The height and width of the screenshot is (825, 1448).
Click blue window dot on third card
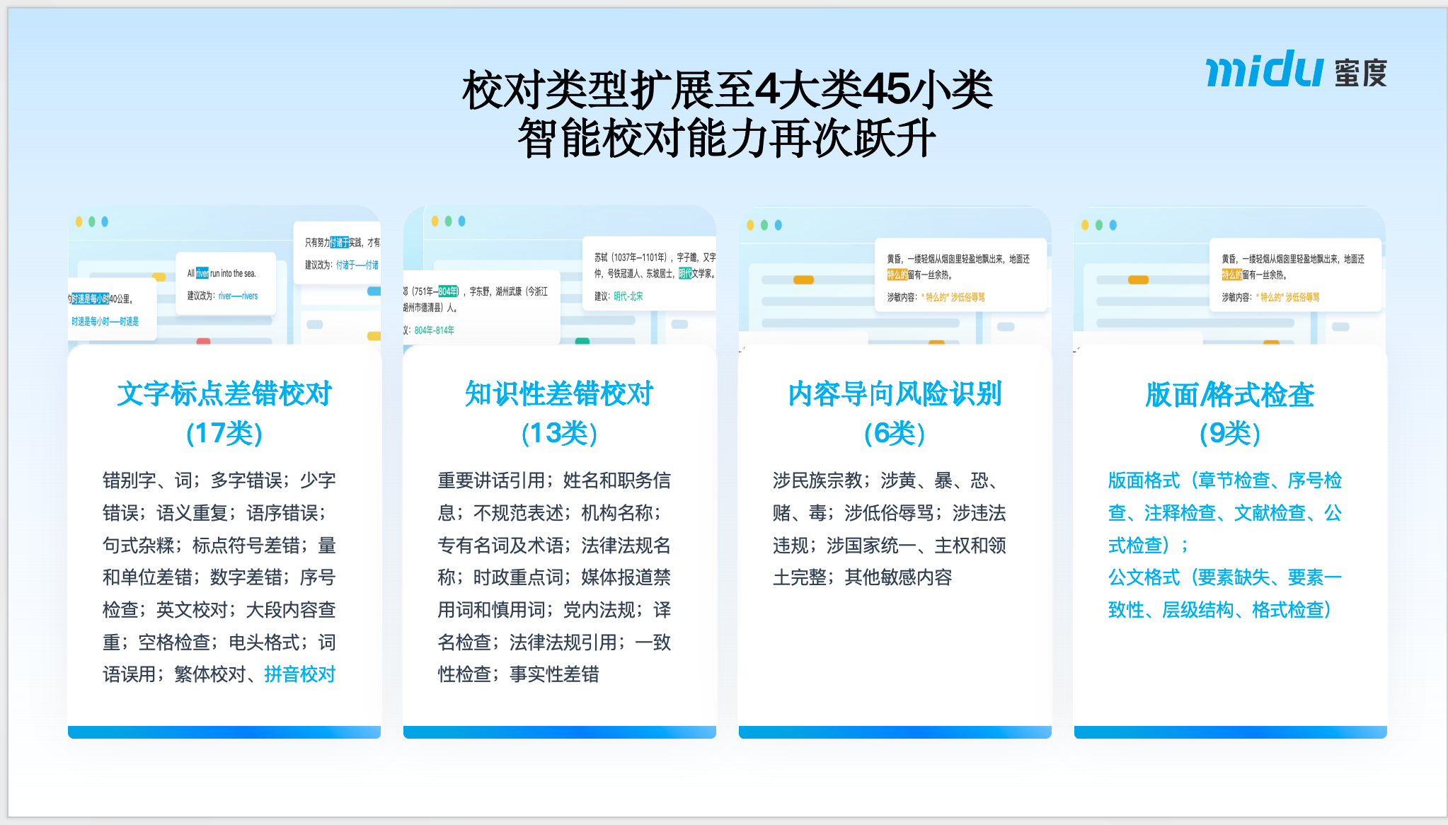778,225
